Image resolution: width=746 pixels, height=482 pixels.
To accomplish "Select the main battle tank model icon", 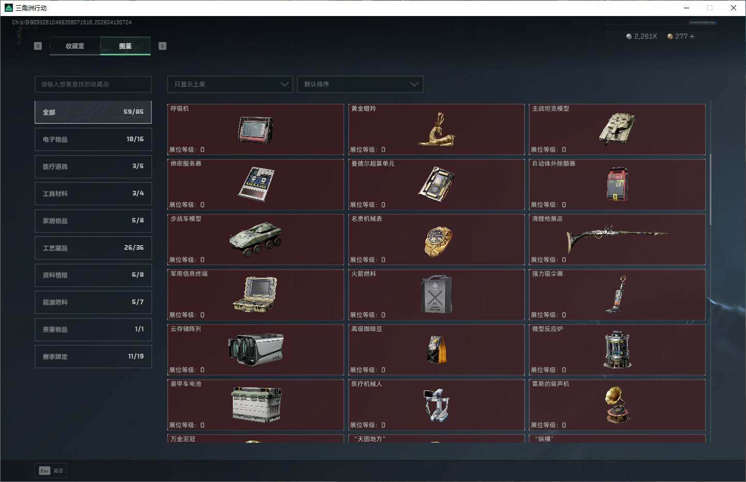I will tap(617, 129).
